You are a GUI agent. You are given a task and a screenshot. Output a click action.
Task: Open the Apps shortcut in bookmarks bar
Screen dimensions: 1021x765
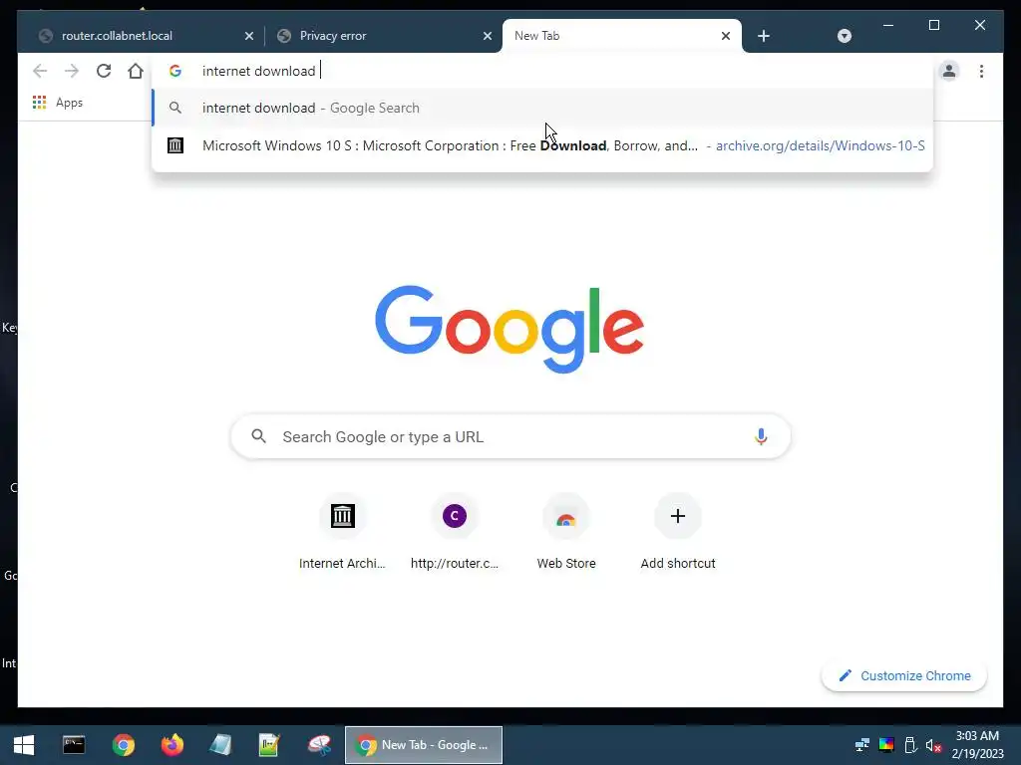[x=58, y=103]
